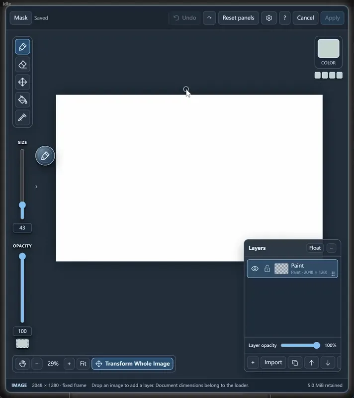354x398 pixels.
Task: Open the main COLOR swatch
Action: tap(328, 48)
